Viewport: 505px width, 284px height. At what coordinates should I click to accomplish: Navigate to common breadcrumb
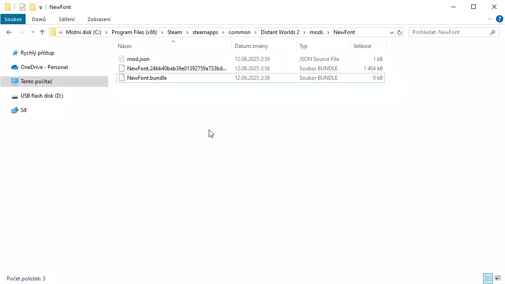[239, 32]
